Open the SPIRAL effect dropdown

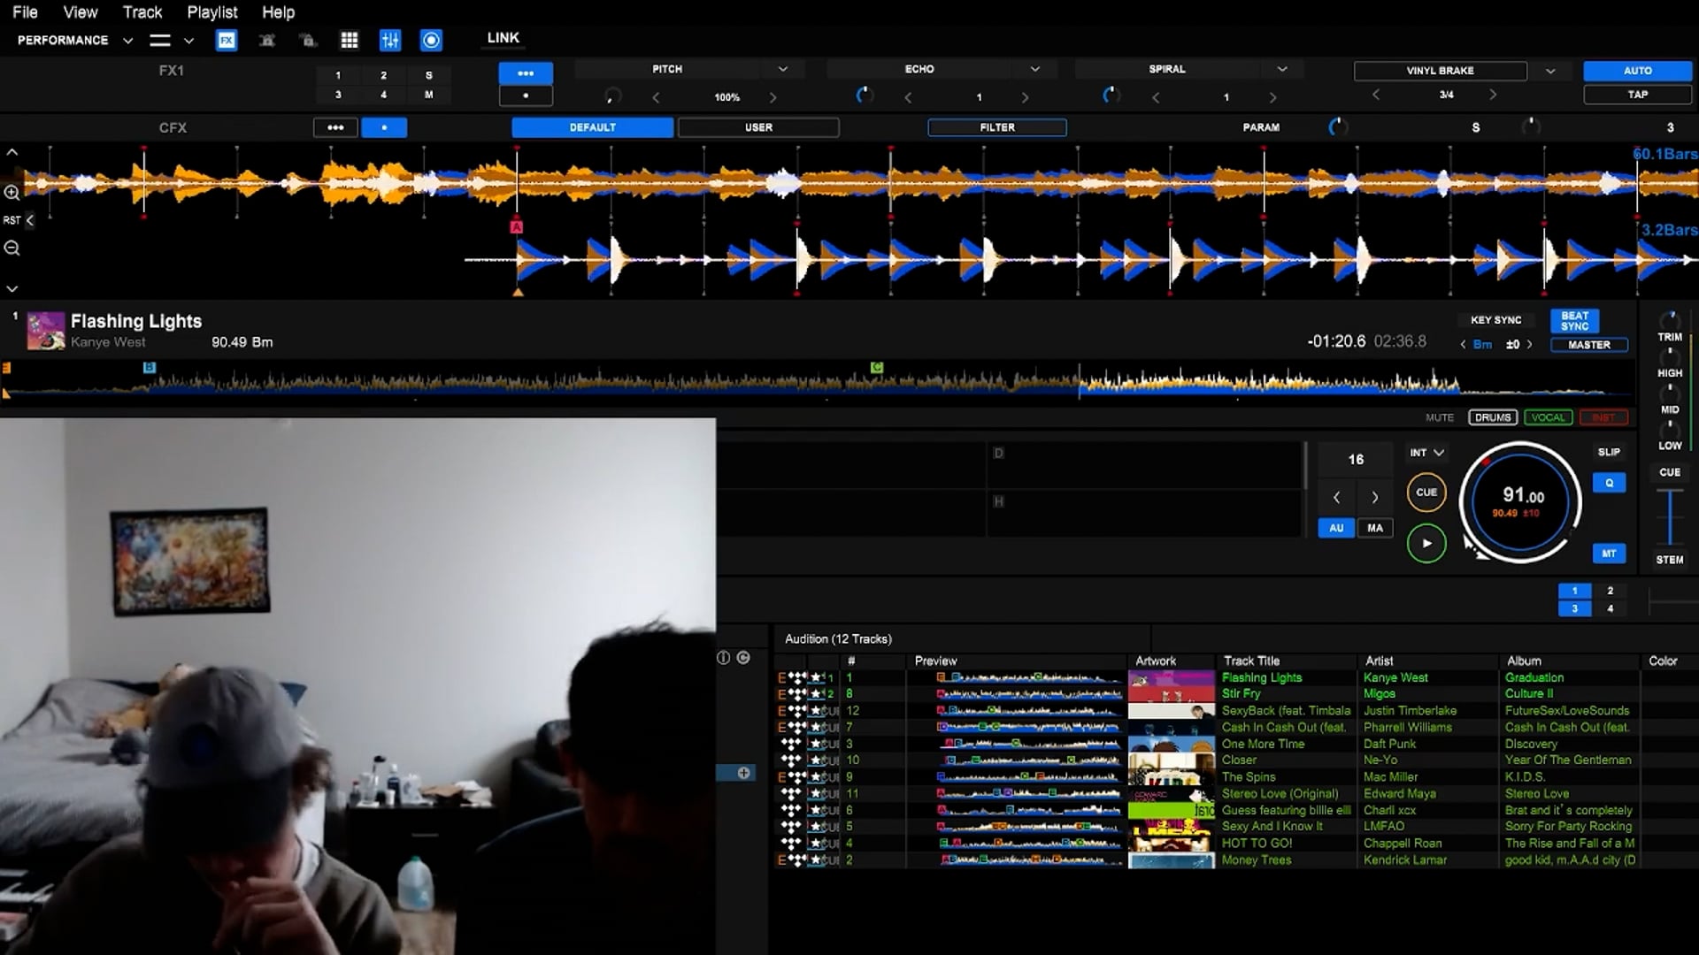[1282, 69]
